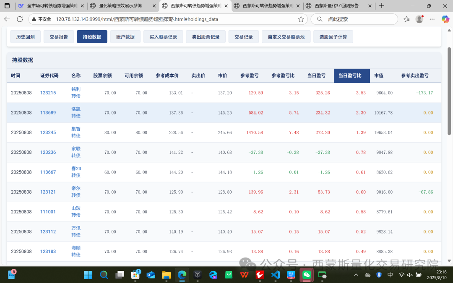This screenshot has width=453, height=283.
Task: Switch to Edge browser taskbar icon
Action: [x=182, y=275]
